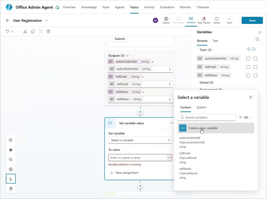Viewport: 267px width, 199px height.
Task: Click the Search variables input field
Action: tap(206, 117)
